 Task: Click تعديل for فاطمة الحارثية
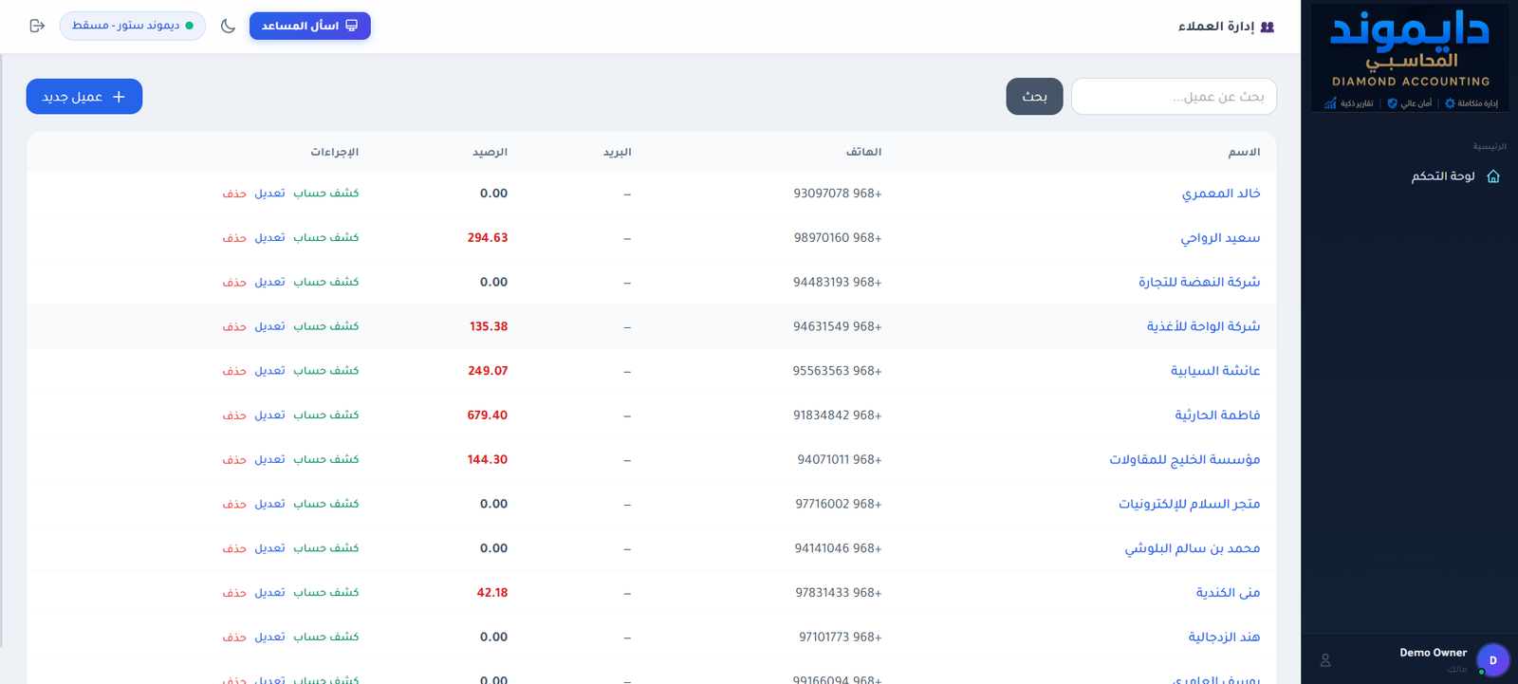(269, 416)
